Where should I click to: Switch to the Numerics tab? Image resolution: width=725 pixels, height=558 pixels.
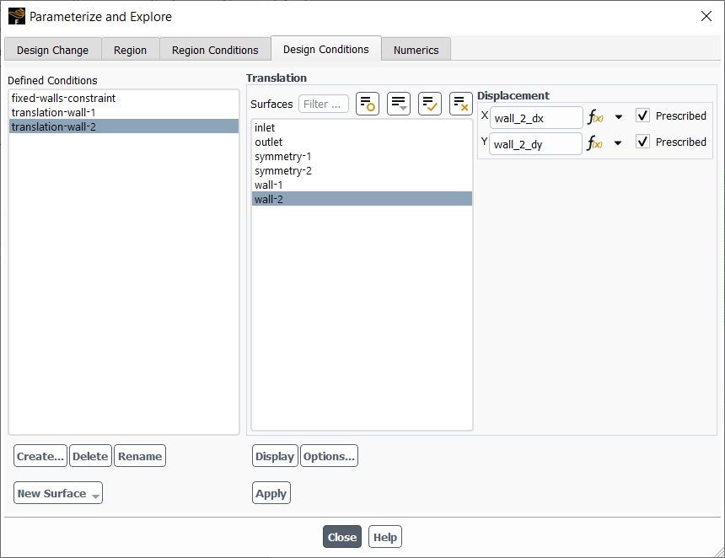pyautogui.click(x=416, y=49)
